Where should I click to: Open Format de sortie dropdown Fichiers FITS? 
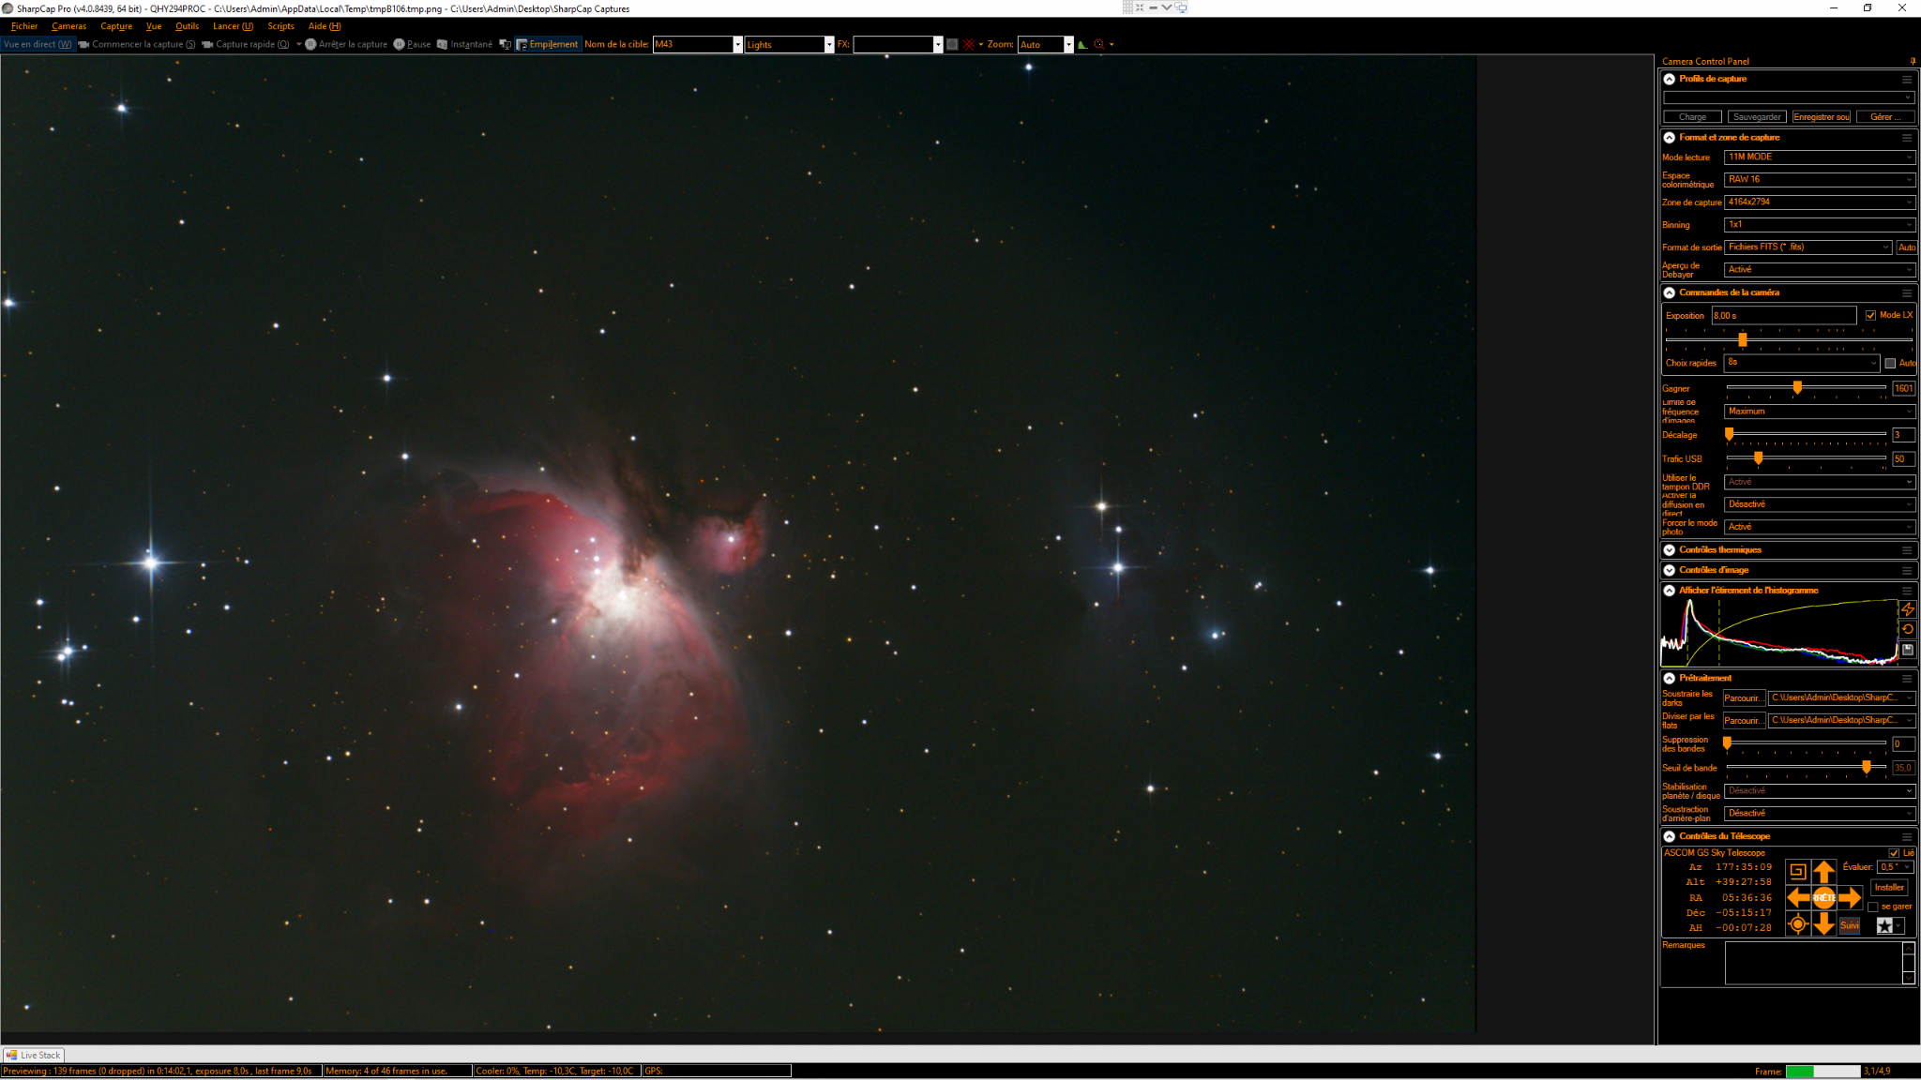click(x=1808, y=247)
